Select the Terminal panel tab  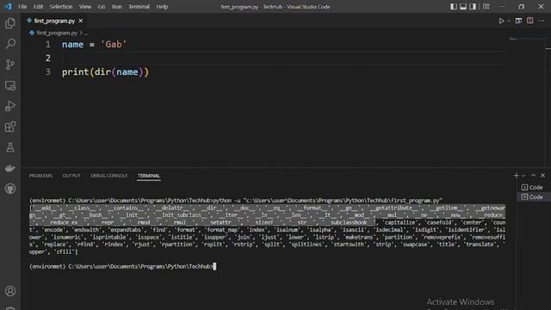(x=149, y=176)
